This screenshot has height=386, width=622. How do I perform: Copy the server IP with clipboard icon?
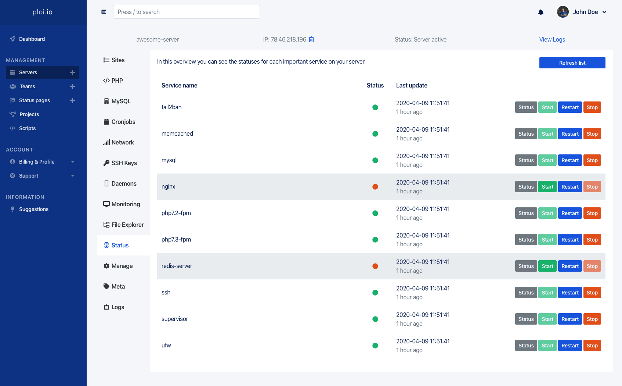point(311,40)
